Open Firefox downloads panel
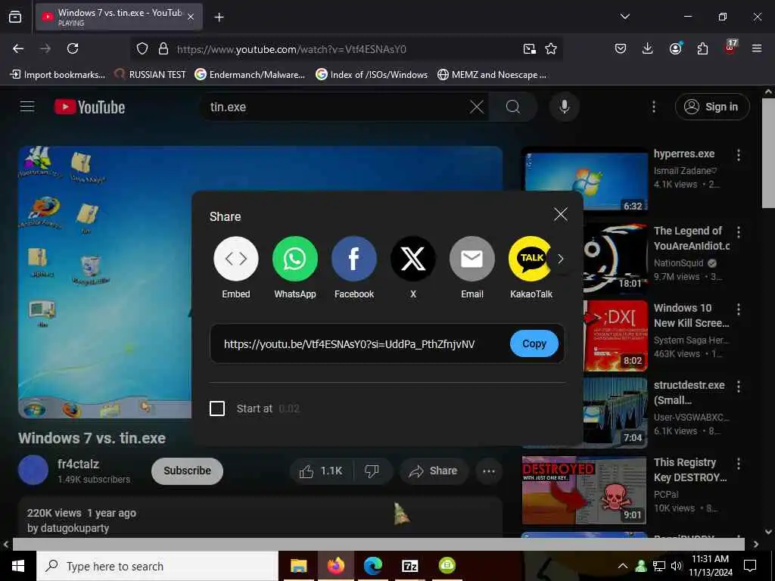Viewport: 775px width, 581px height. click(648, 48)
